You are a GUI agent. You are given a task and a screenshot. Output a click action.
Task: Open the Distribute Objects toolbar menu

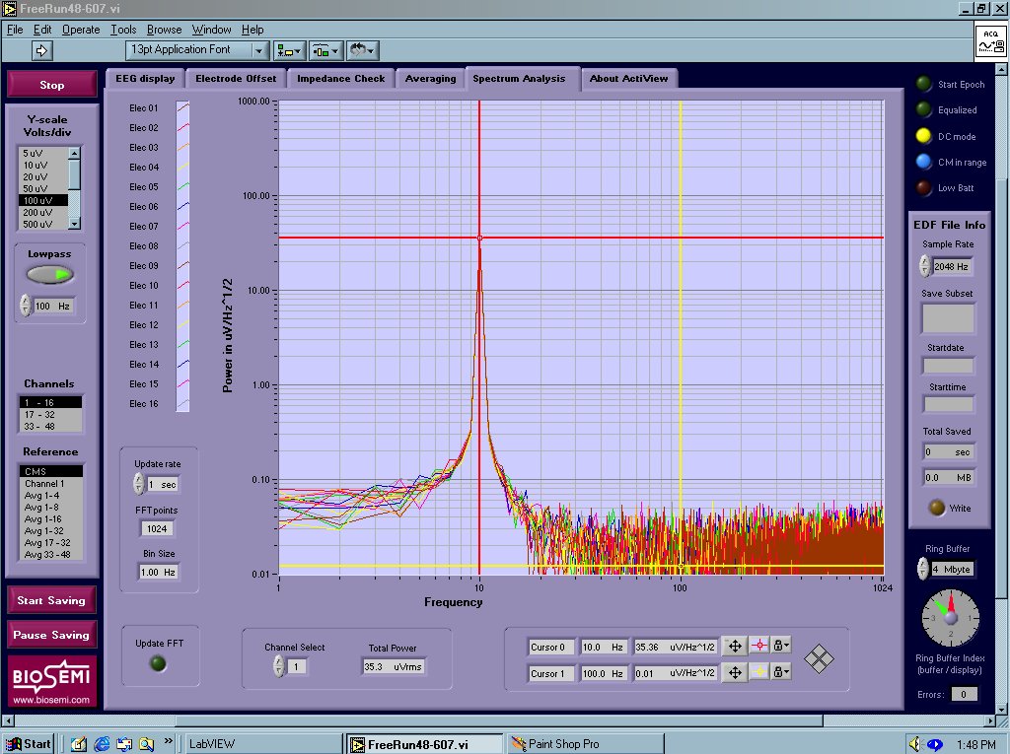(x=325, y=50)
